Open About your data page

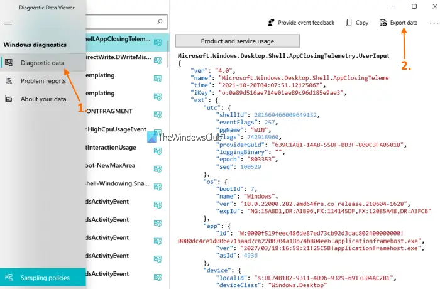click(x=43, y=99)
